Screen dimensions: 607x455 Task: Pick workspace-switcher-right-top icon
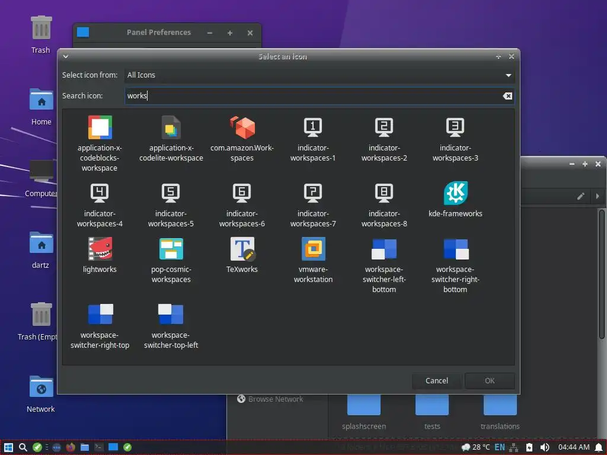[x=100, y=314]
